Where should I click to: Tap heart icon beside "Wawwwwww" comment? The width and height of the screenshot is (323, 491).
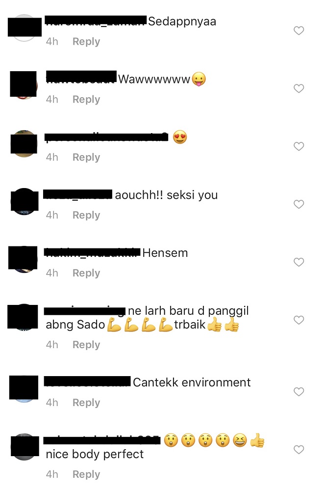click(x=298, y=88)
